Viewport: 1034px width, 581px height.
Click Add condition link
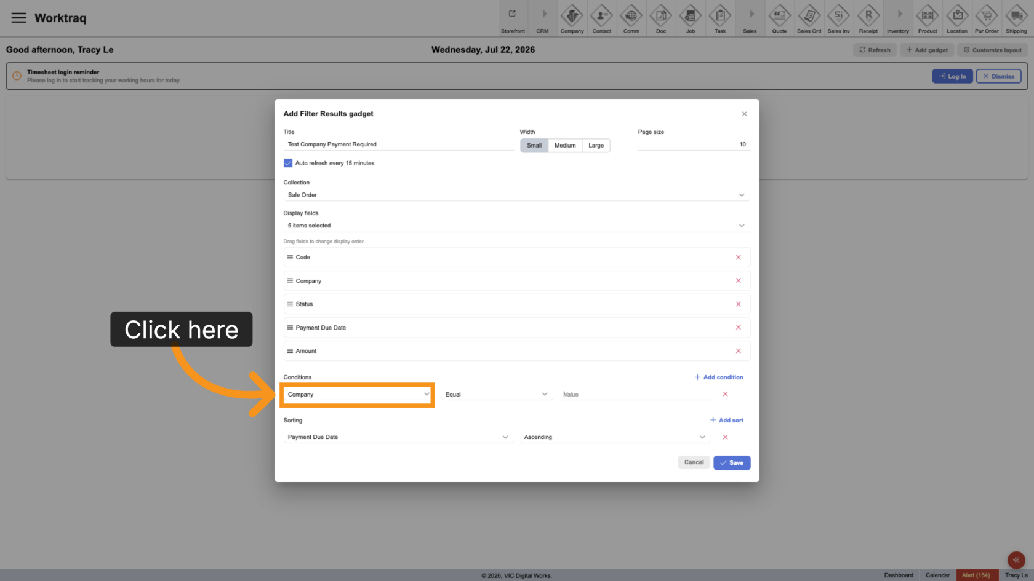coord(719,377)
